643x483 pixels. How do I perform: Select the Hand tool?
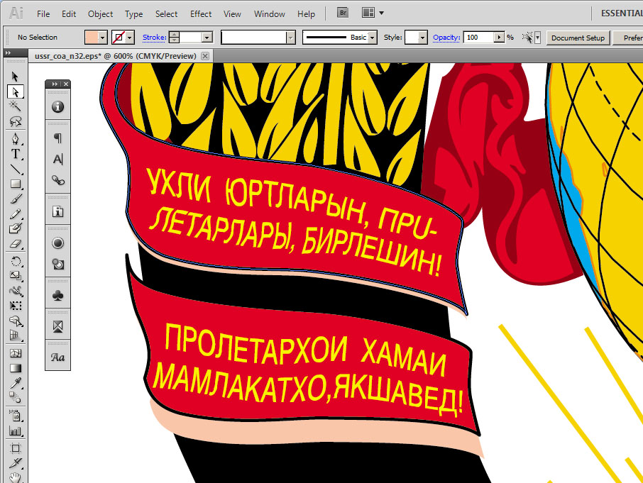(x=15, y=477)
